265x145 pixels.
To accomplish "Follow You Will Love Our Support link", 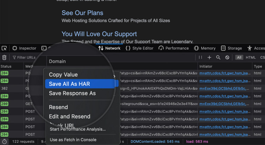I will (99, 34).
